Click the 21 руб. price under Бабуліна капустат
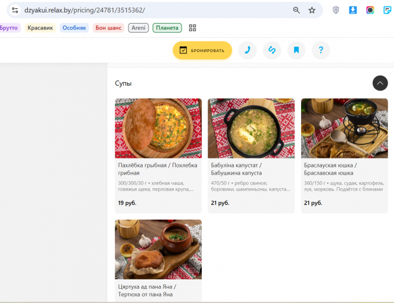The height and width of the screenshot is (303, 394). [220, 203]
